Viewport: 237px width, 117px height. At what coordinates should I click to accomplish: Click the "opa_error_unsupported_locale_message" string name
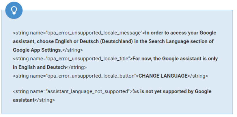point(94,33)
